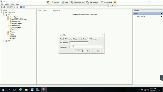Click the Close button in New Filter

coord(99,51)
